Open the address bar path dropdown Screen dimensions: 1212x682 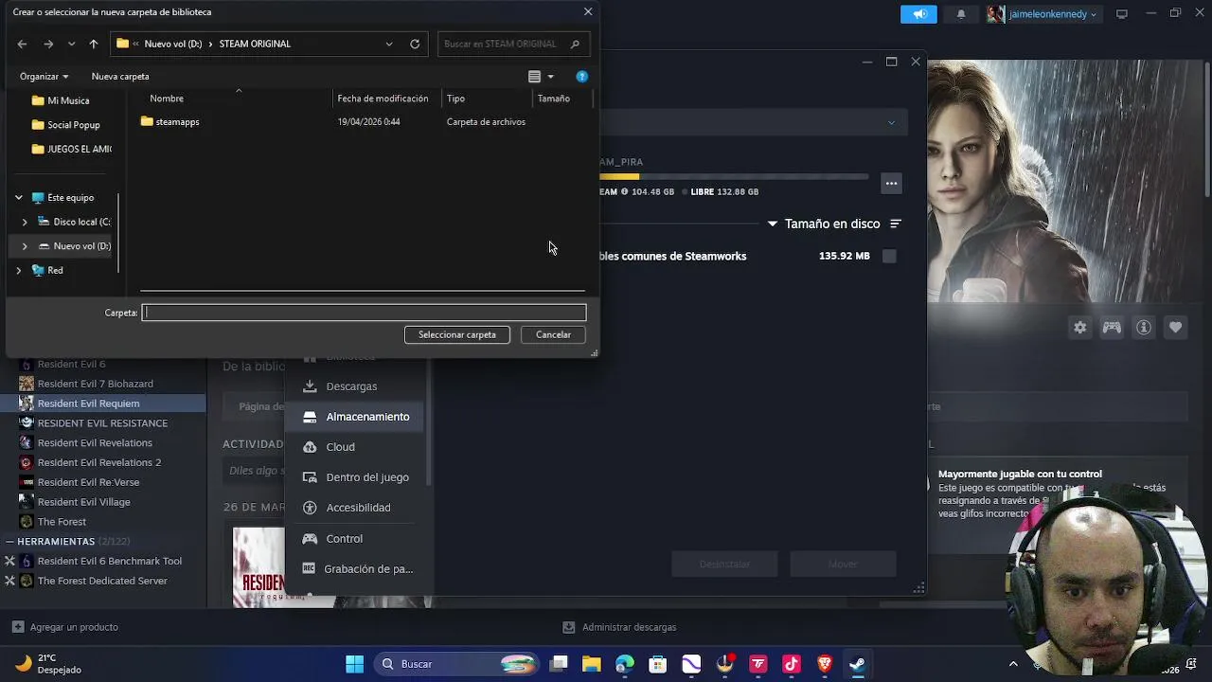[388, 44]
